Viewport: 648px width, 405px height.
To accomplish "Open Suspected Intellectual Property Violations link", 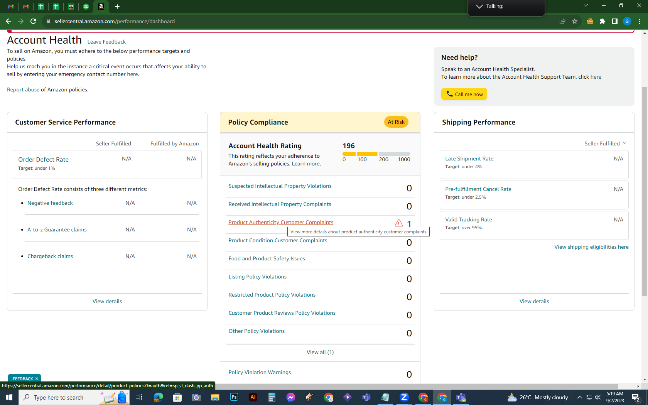I will pos(280,186).
